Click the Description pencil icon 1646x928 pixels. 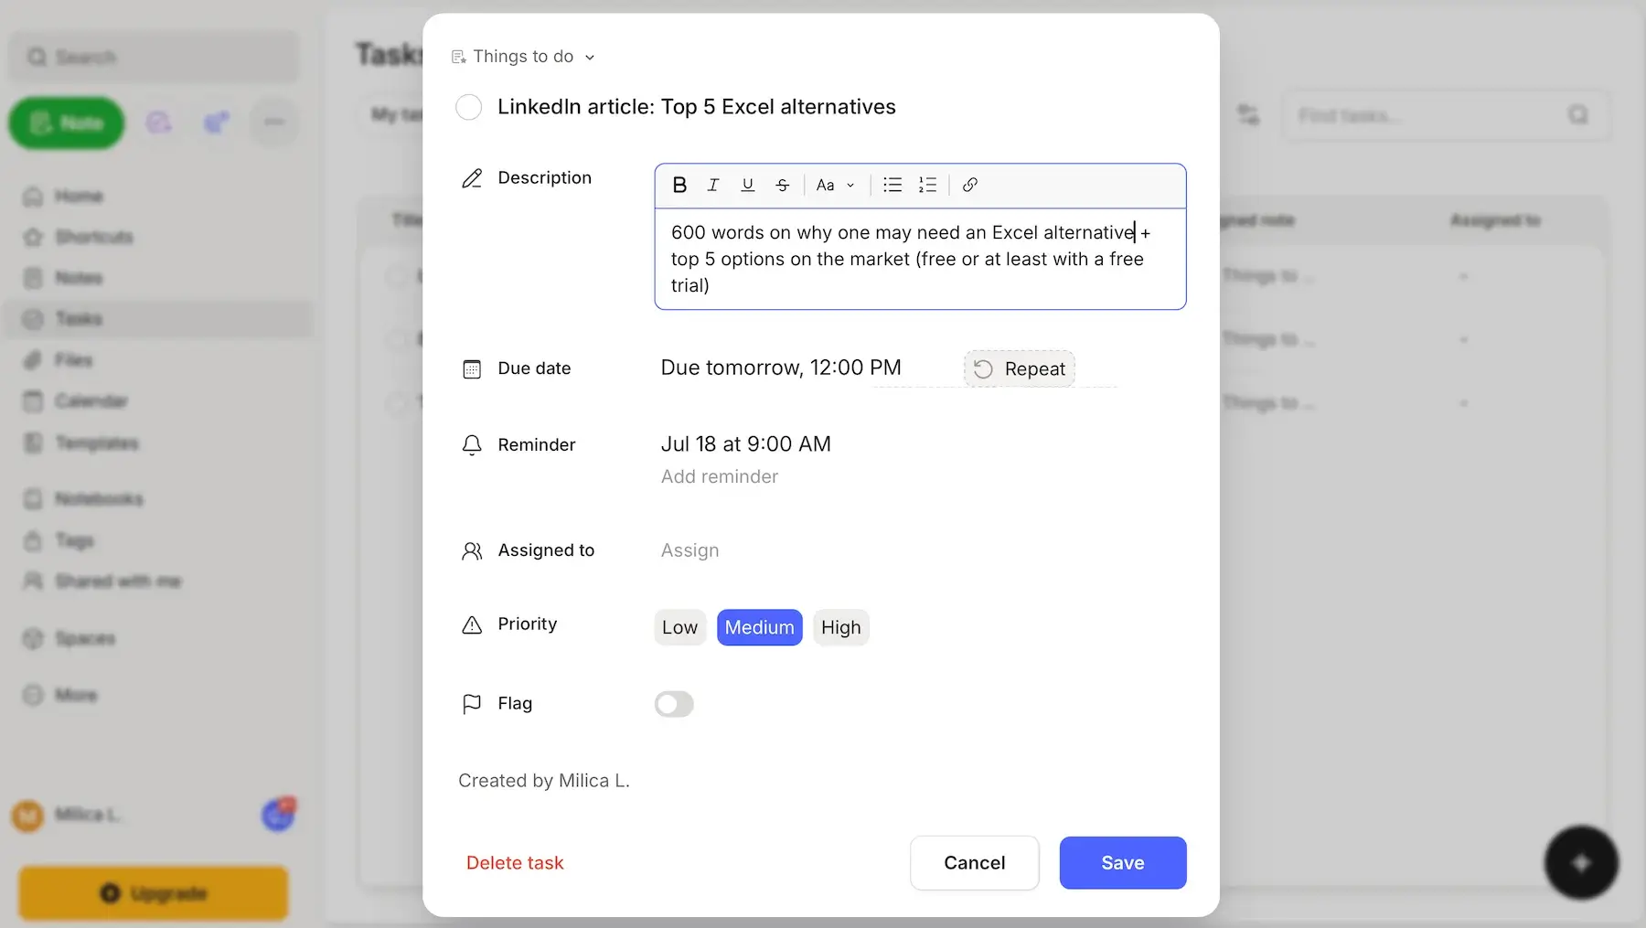pyautogui.click(x=472, y=178)
